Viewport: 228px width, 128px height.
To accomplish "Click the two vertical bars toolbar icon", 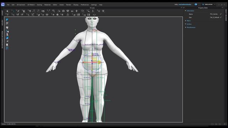I will (x=72, y=11).
